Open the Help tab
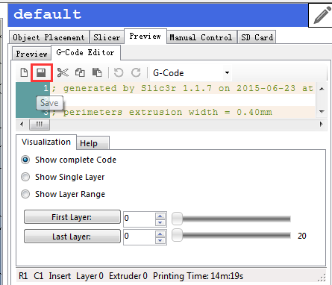332x285 pixels. tap(93, 143)
